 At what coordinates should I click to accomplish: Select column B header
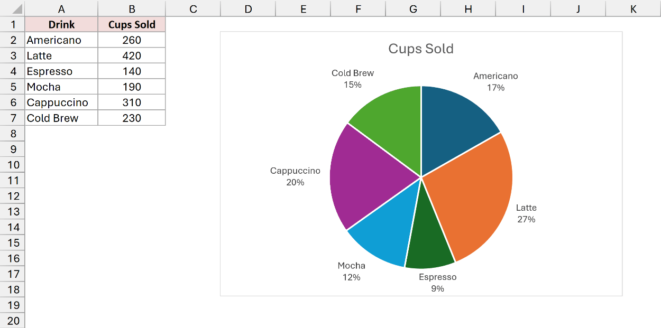click(132, 8)
